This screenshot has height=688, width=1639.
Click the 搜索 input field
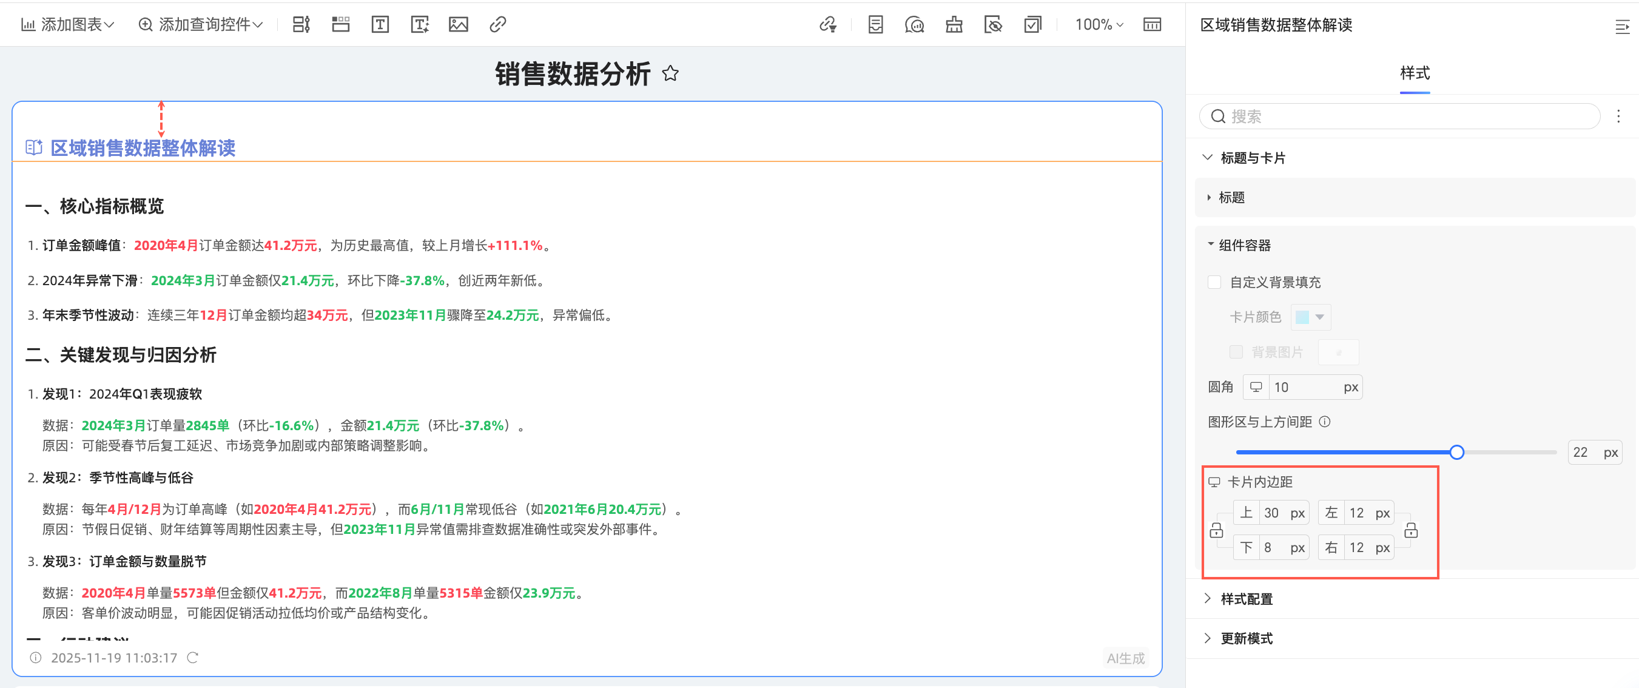click(x=1400, y=116)
